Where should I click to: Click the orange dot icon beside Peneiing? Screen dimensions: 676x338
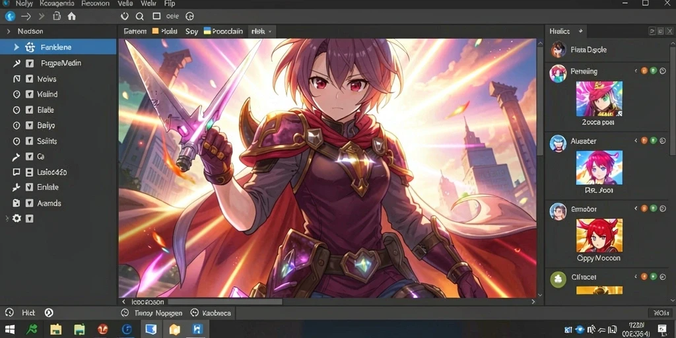644,71
